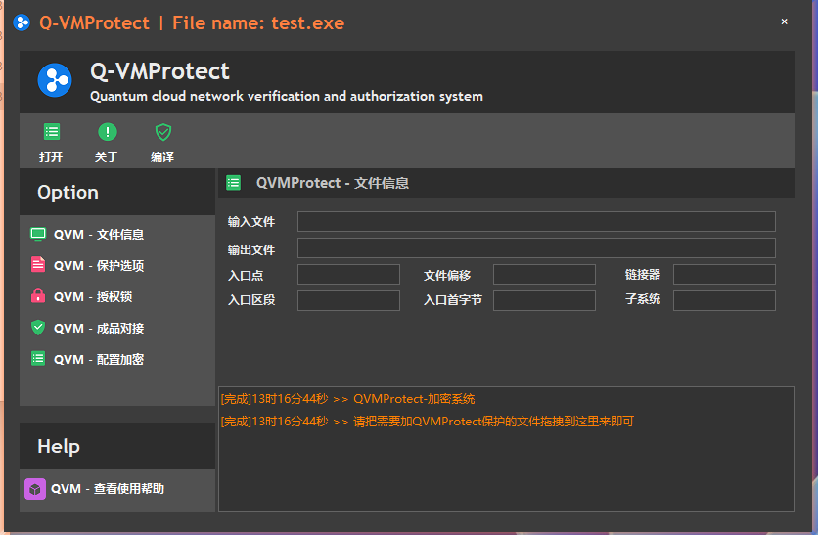Click the 输出文件 input field
This screenshot has width=818, height=535.
point(536,248)
